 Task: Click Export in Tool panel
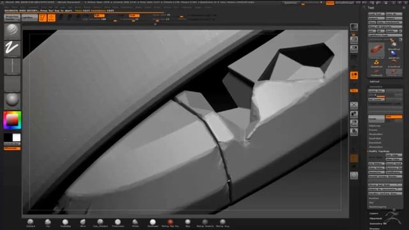coord(394,19)
